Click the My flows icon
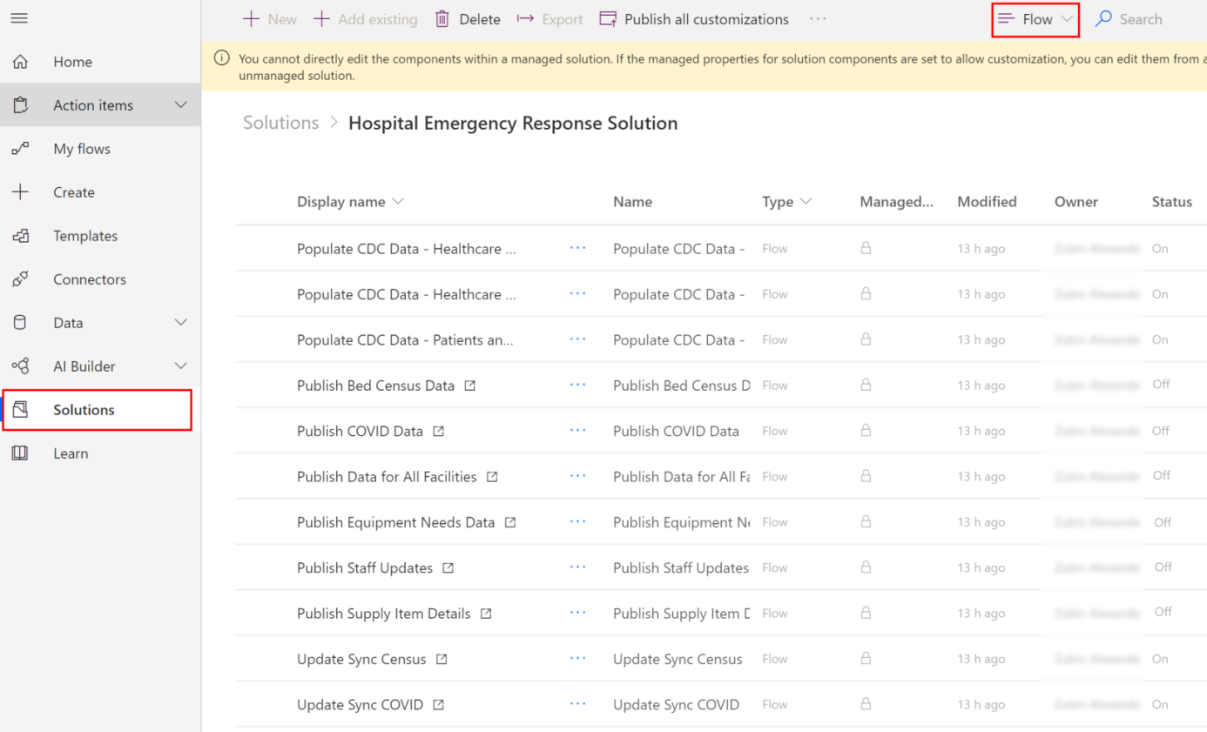 coord(20,149)
